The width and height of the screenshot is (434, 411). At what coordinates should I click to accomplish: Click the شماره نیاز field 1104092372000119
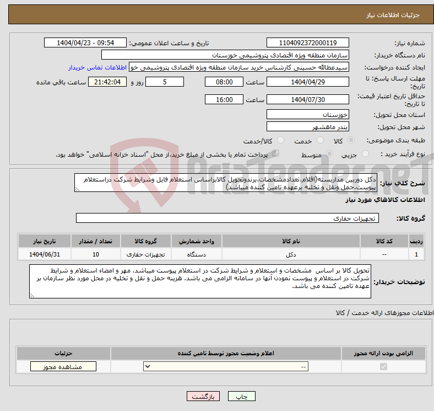pyautogui.click(x=307, y=42)
